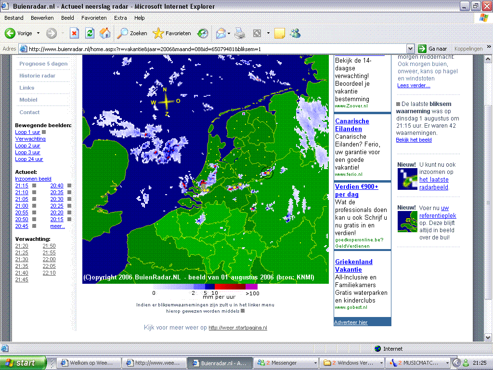
Task: Refresh the page with green arrows icon
Action: pyautogui.click(x=90, y=33)
